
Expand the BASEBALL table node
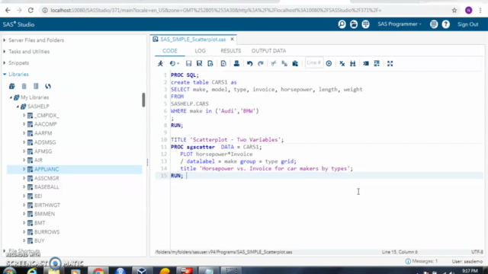24,187
